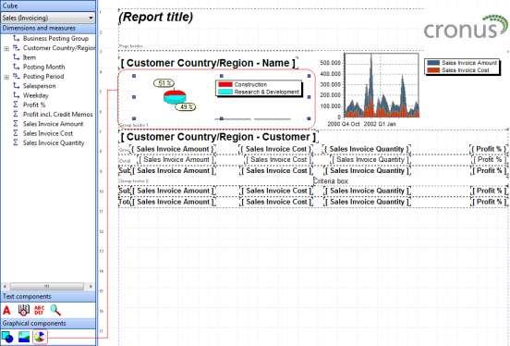Click the Report title text field

click(x=156, y=17)
